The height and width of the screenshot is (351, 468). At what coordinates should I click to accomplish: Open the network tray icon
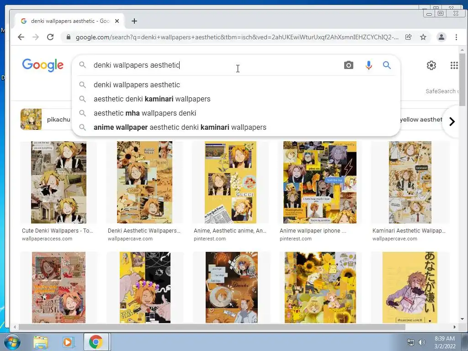(411, 342)
